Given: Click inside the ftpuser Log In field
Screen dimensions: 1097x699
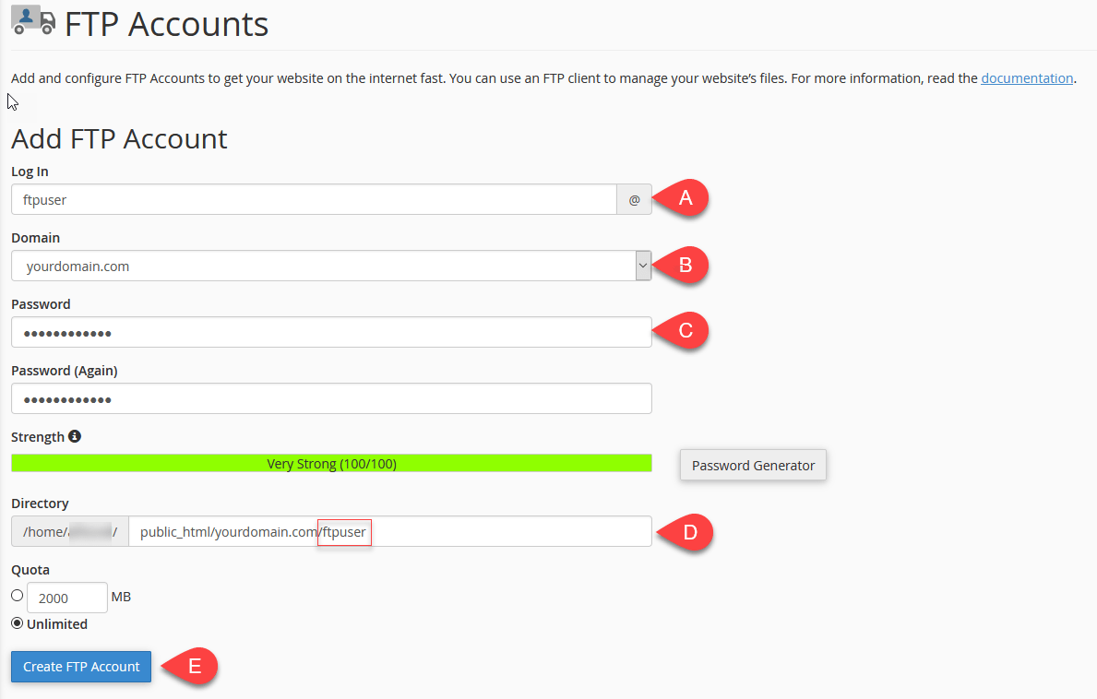Looking at the screenshot, I should pos(314,198).
